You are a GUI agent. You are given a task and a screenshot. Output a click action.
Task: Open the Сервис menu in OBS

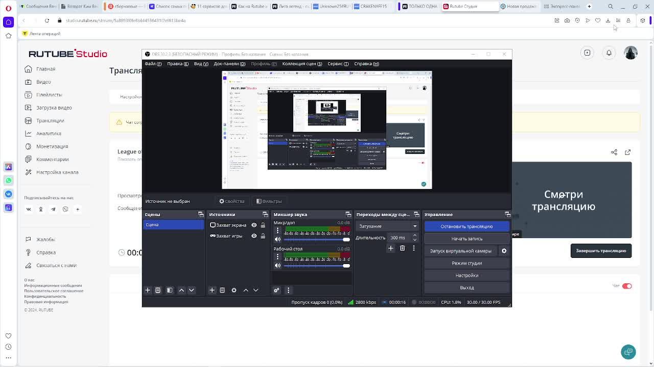[x=338, y=64]
